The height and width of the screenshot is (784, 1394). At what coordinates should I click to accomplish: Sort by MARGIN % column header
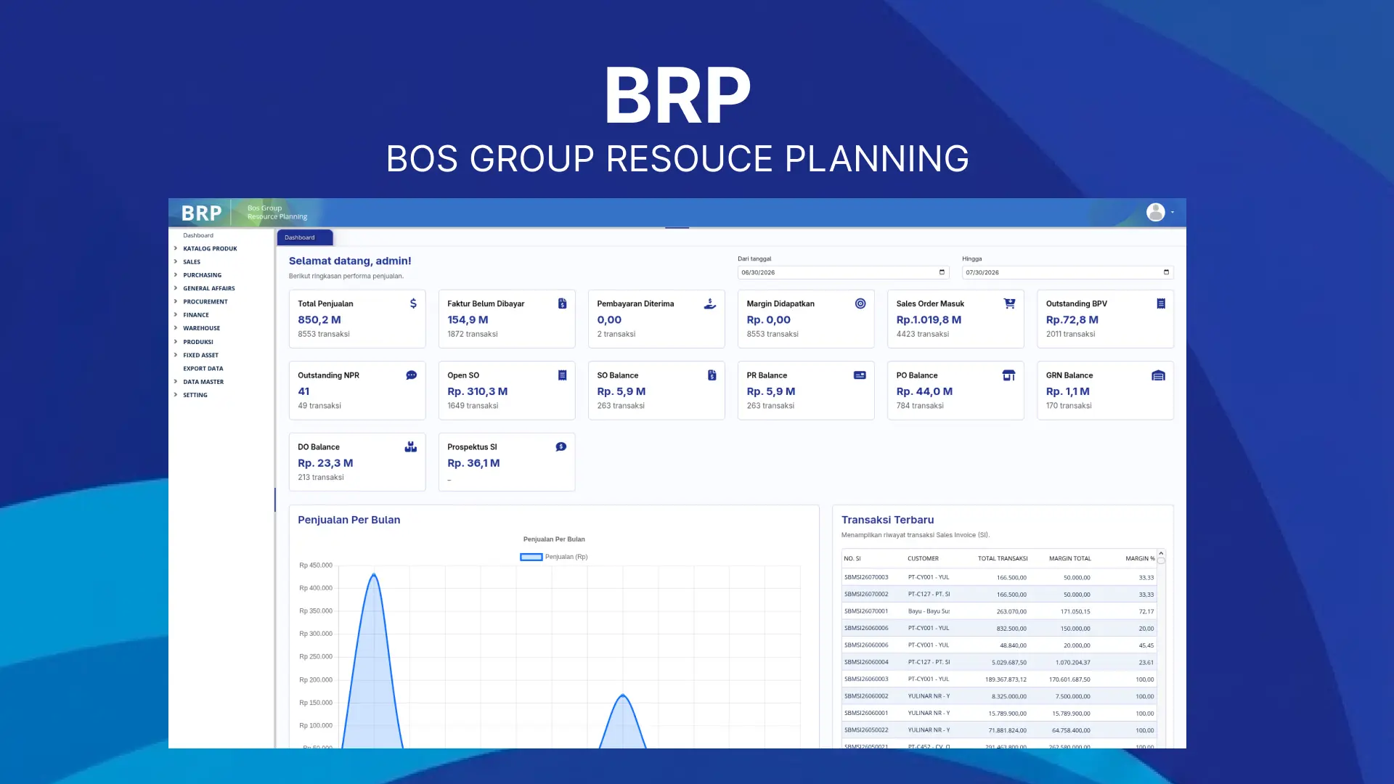coord(1140,558)
